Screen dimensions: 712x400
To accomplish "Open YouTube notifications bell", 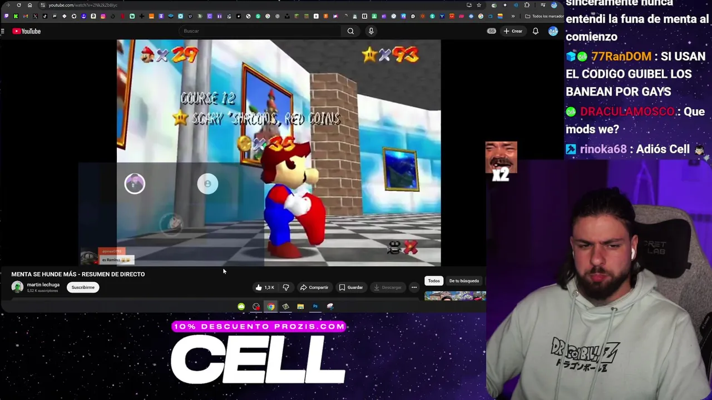I will click(535, 31).
